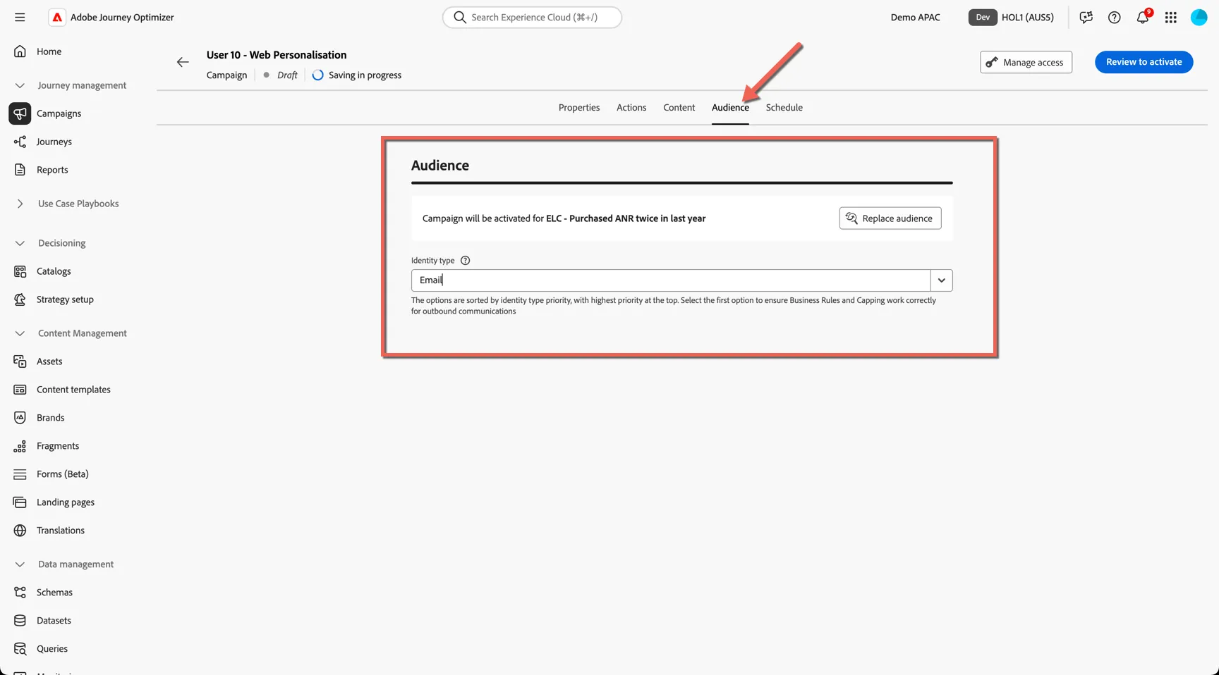The image size is (1219, 675).
Task: Open the apps grid switcher
Action: (x=1170, y=17)
